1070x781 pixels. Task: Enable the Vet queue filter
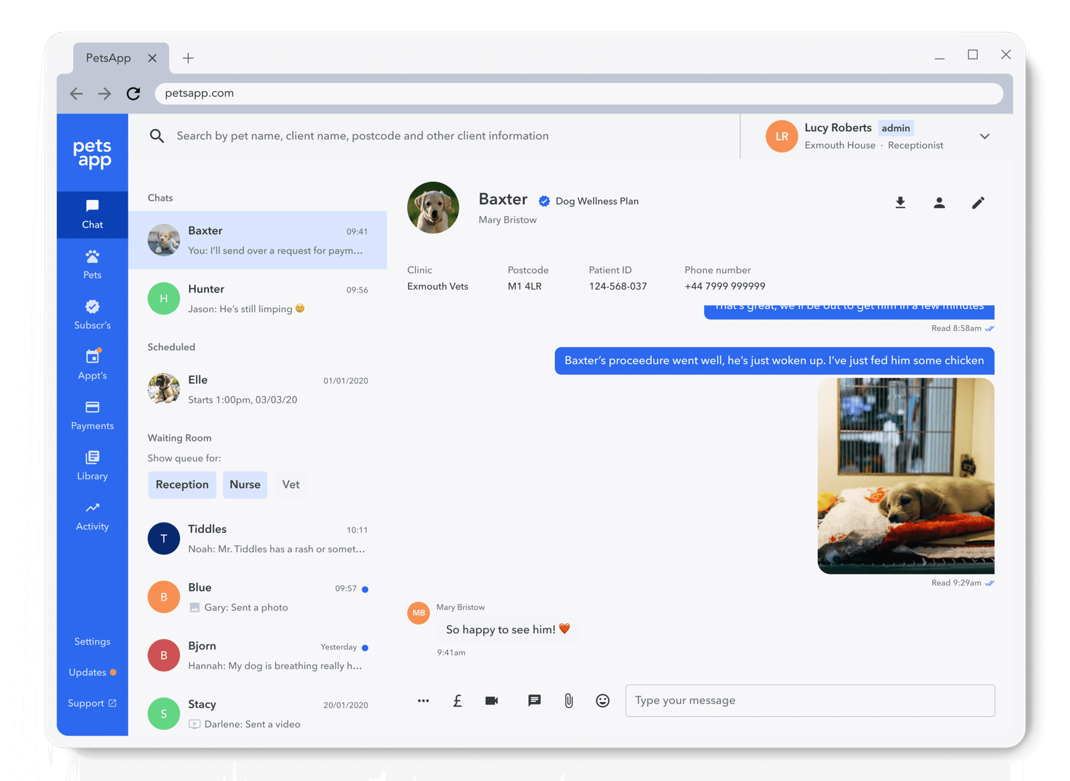pos(291,485)
